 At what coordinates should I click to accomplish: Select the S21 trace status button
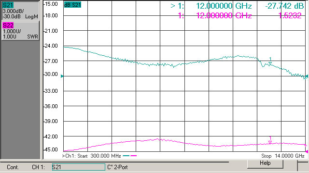click(x=20, y=11)
